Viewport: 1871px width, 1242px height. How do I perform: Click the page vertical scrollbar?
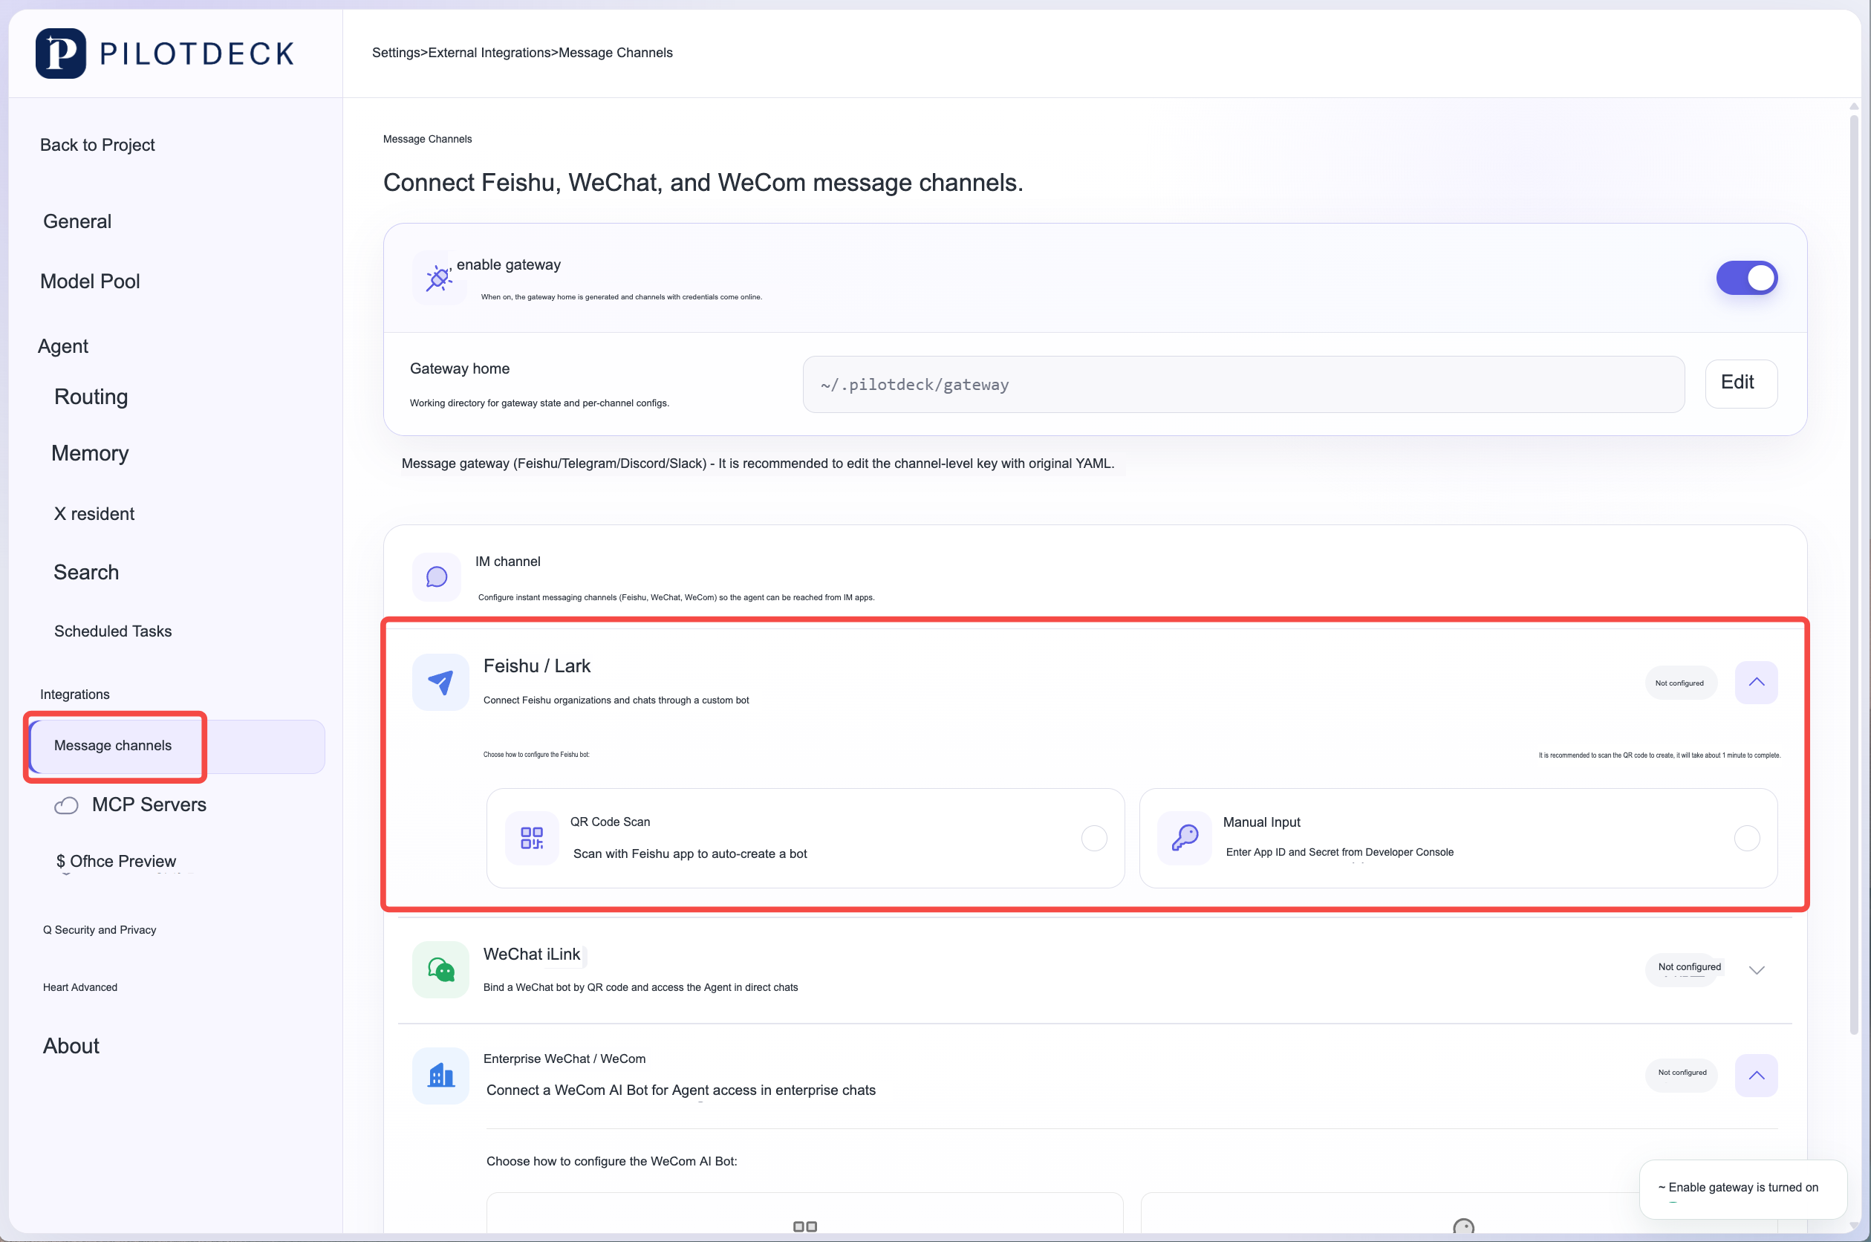pos(1854,574)
